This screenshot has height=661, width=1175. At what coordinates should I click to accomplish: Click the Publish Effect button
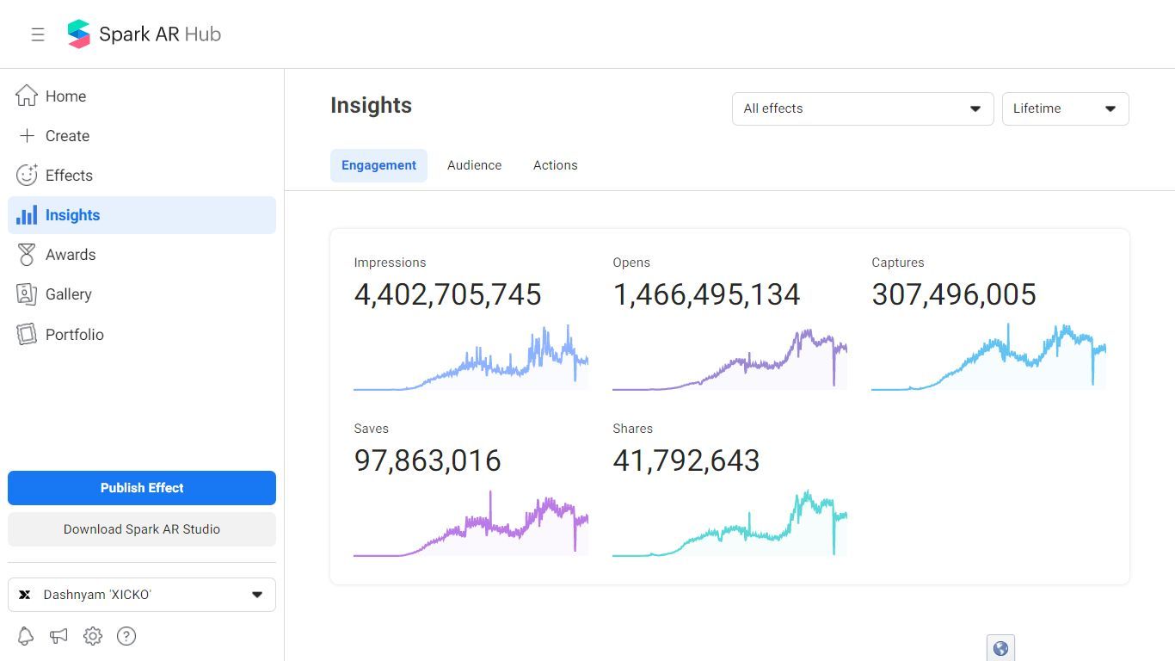pyautogui.click(x=142, y=488)
